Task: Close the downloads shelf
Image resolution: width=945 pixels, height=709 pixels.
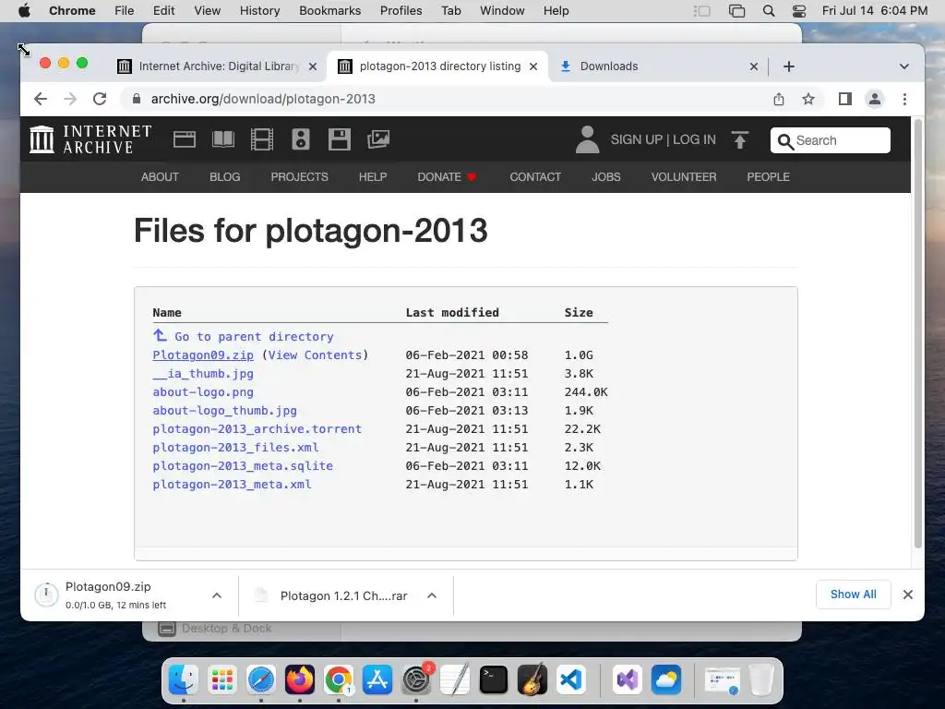Action: coord(908,595)
